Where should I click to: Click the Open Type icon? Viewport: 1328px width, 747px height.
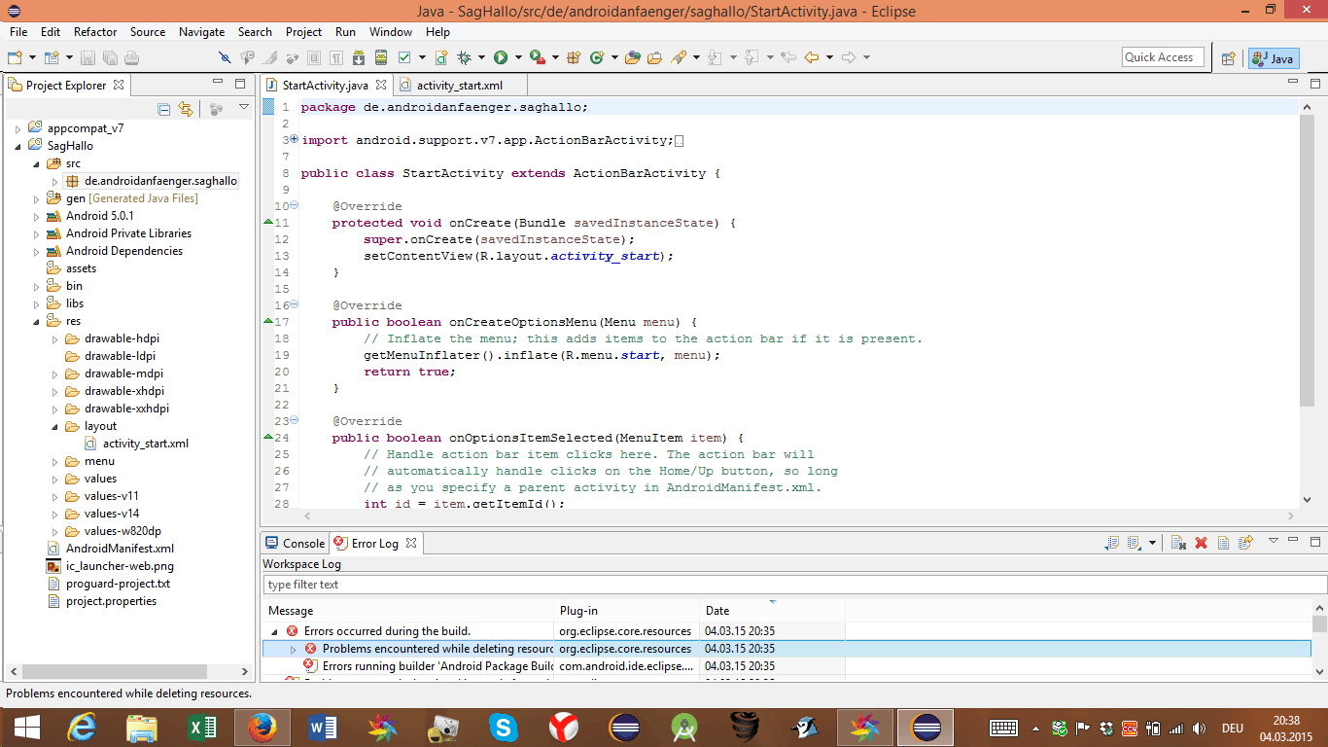click(632, 57)
